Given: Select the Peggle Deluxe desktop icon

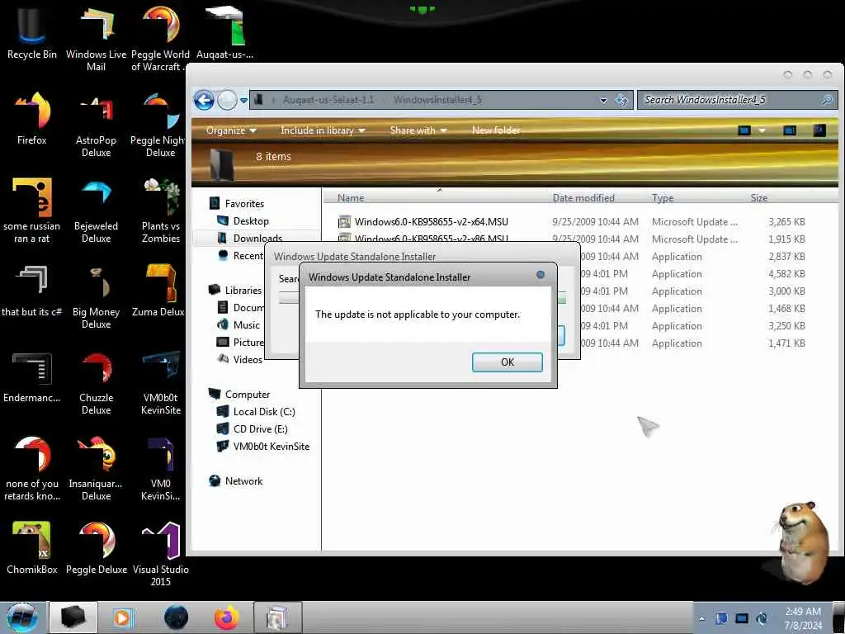Looking at the screenshot, I should [96, 548].
